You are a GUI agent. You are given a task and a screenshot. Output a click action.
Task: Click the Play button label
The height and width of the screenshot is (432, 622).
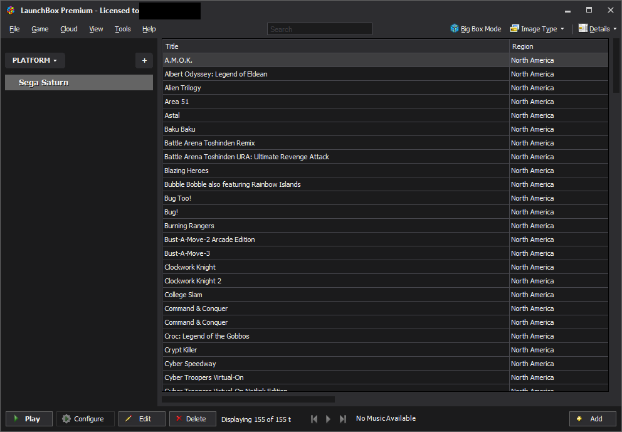(x=33, y=419)
